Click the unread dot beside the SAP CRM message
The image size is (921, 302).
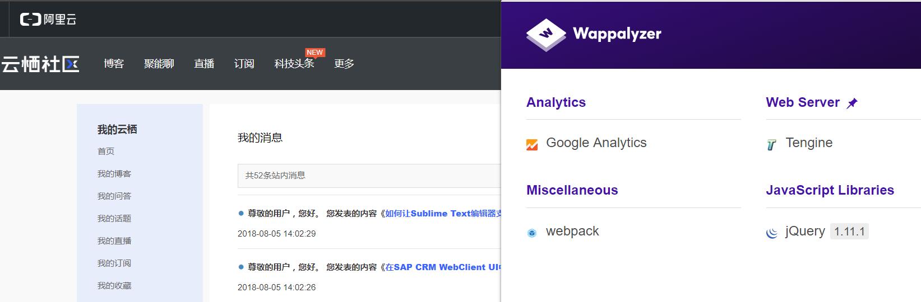[241, 267]
